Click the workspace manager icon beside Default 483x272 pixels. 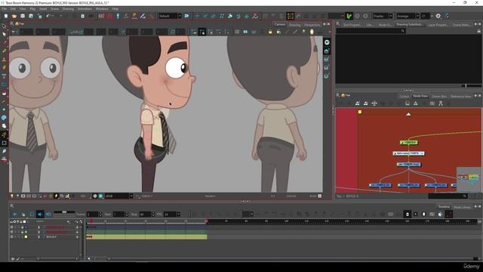click(x=186, y=16)
